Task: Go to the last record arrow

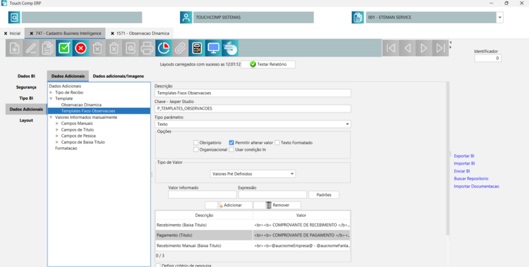Action: pyautogui.click(x=440, y=48)
